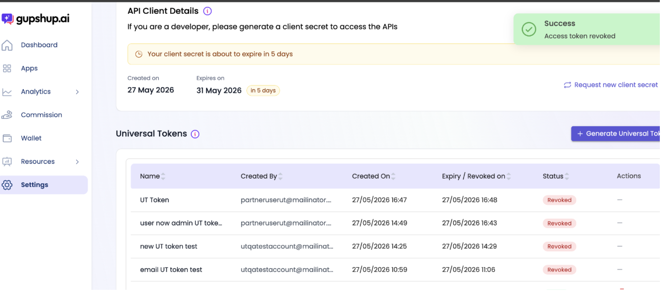Sort the table by Status

coord(567,176)
